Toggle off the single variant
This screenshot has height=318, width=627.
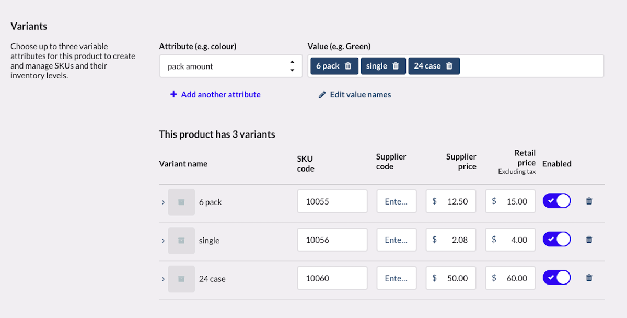(x=556, y=240)
